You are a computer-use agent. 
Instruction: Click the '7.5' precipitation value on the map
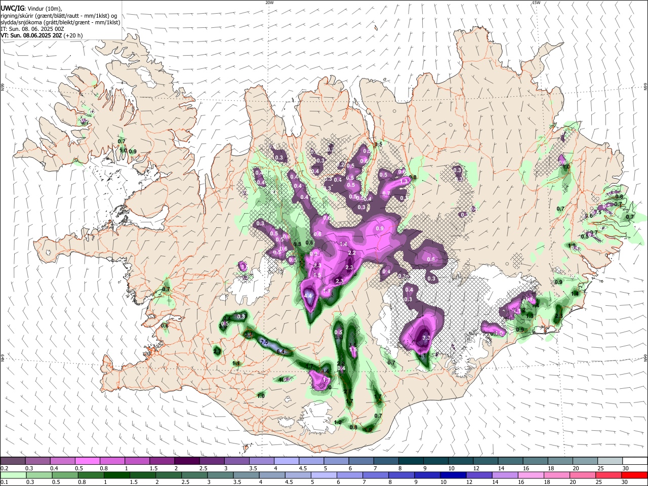point(264,342)
